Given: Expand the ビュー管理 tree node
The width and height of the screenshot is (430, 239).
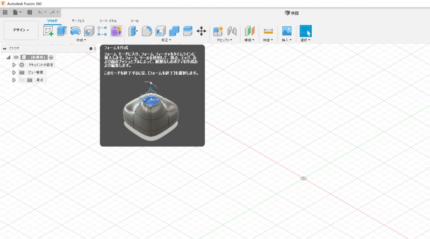Looking at the screenshot, I should (x=14, y=72).
